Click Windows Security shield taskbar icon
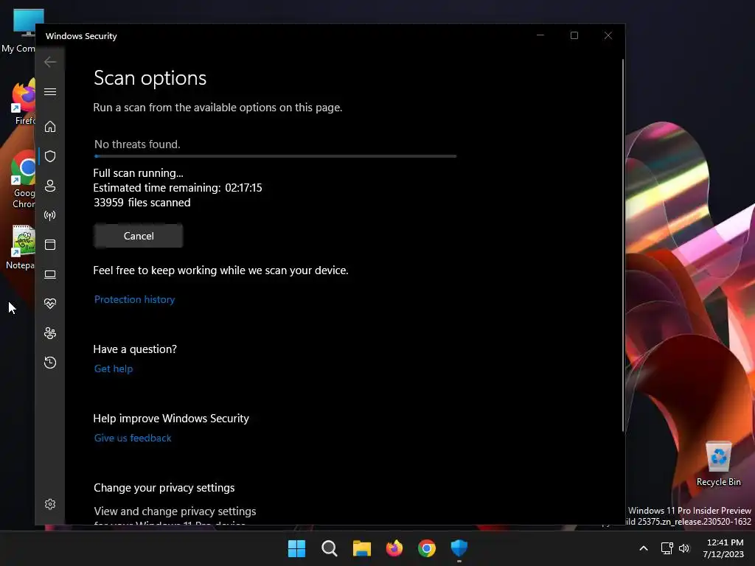755x566 pixels. pos(459,548)
